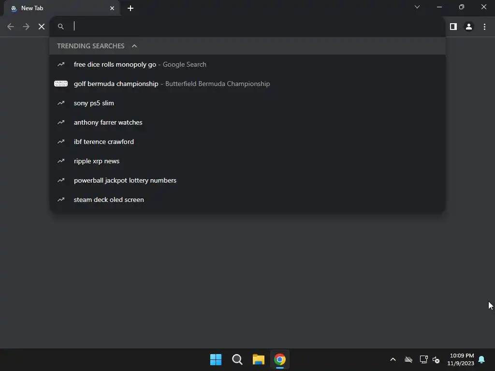Click the search magnifier icon in omnibox
495x371 pixels.
click(61, 27)
